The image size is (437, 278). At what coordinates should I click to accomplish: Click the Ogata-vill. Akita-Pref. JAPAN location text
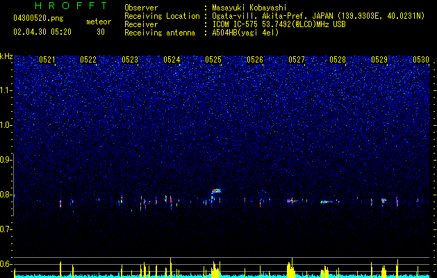click(x=318, y=16)
